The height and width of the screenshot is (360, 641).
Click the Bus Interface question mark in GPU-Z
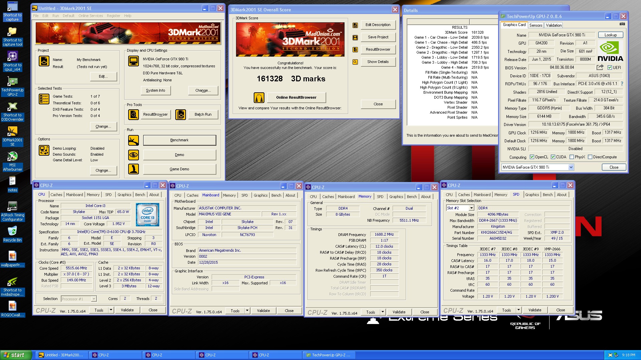[x=622, y=84]
